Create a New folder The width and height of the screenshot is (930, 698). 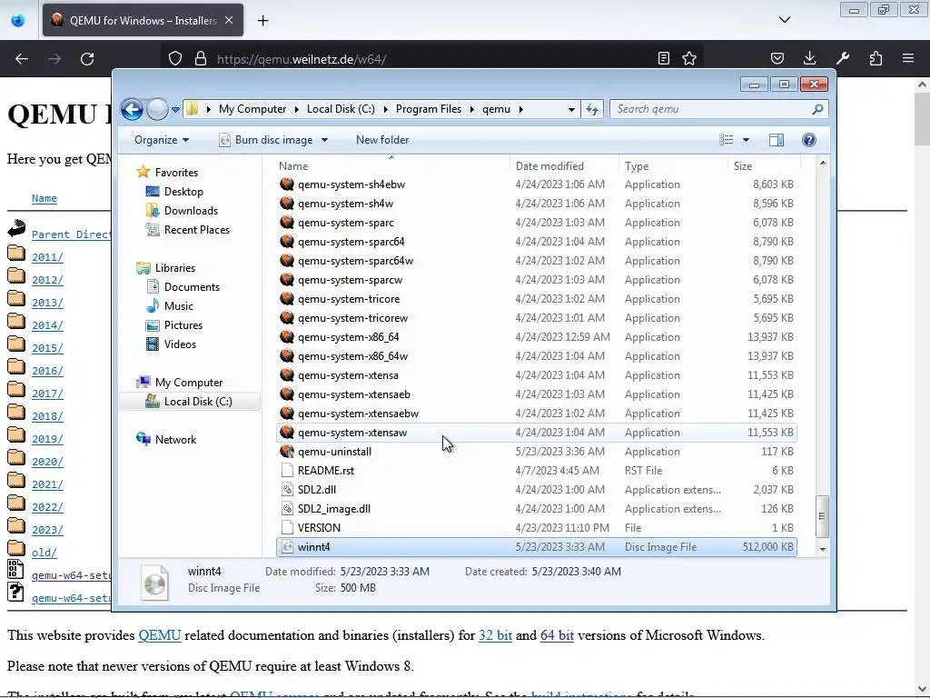point(382,140)
